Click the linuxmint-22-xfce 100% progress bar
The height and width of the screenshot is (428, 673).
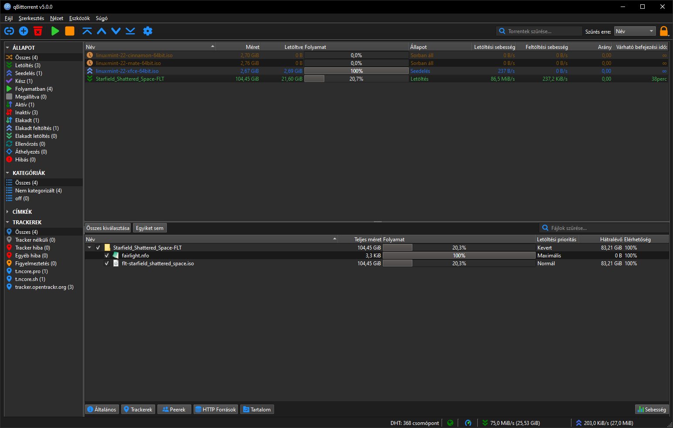(356, 71)
